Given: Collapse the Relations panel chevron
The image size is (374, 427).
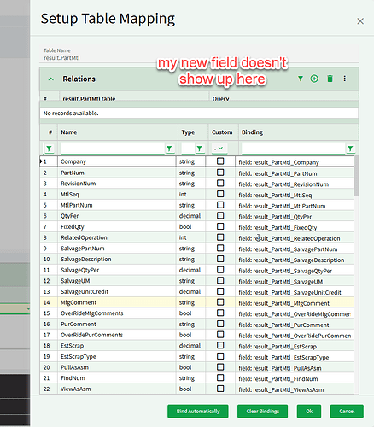Looking at the screenshot, I should pos(51,79).
